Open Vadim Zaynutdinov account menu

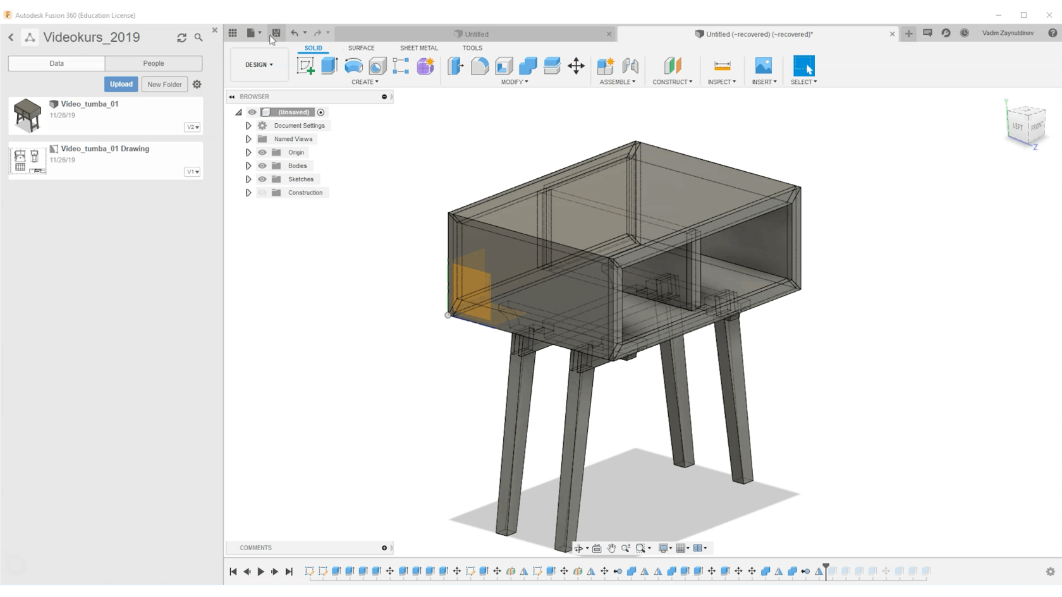click(1008, 33)
